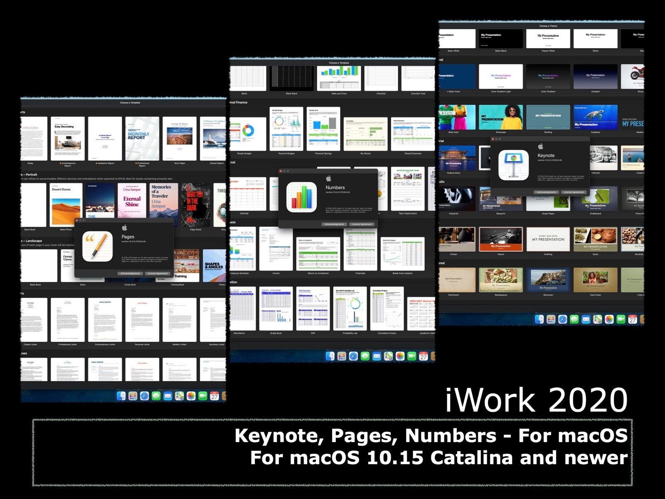The width and height of the screenshot is (665, 499).
Task: Select the Moroccan theme in Keynote
Action: coord(548,280)
